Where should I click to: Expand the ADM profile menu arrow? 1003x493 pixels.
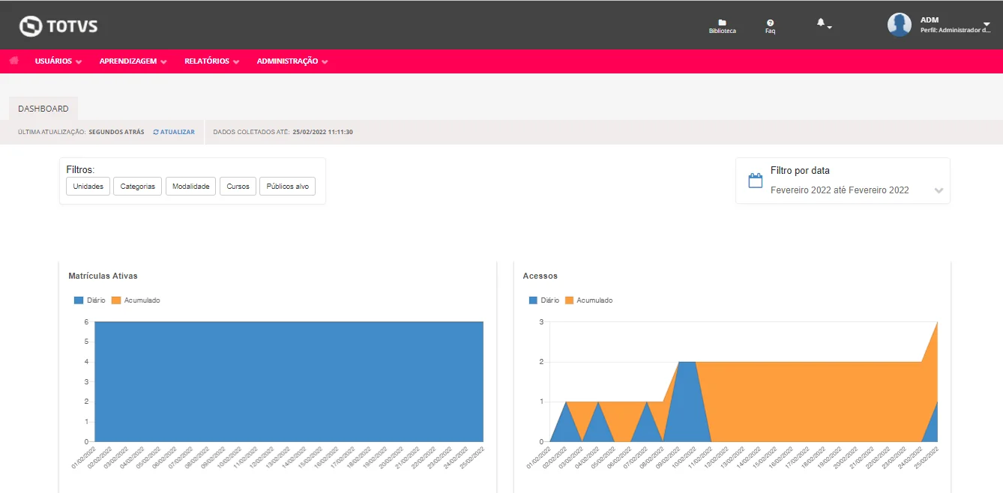[x=987, y=25]
